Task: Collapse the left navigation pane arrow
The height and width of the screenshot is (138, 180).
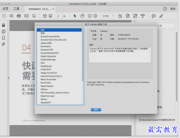Action: (x=9, y=78)
